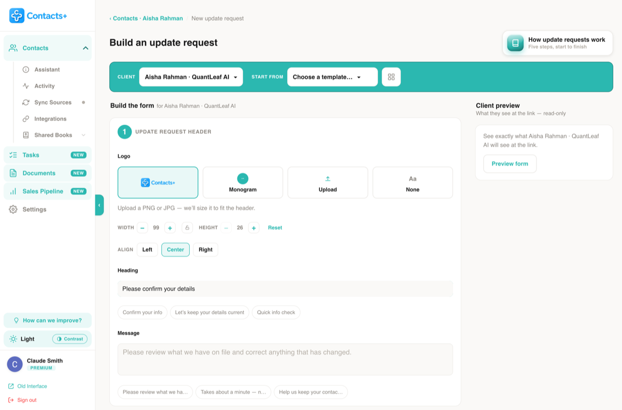Open the Activity sidebar item
The width and height of the screenshot is (622, 410).
pos(45,86)
